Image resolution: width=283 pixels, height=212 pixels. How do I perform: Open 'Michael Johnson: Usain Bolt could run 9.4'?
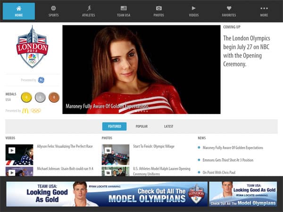(x=65, y=169)
